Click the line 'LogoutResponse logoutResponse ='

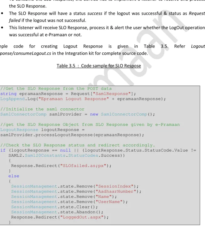tap(42, 130)
